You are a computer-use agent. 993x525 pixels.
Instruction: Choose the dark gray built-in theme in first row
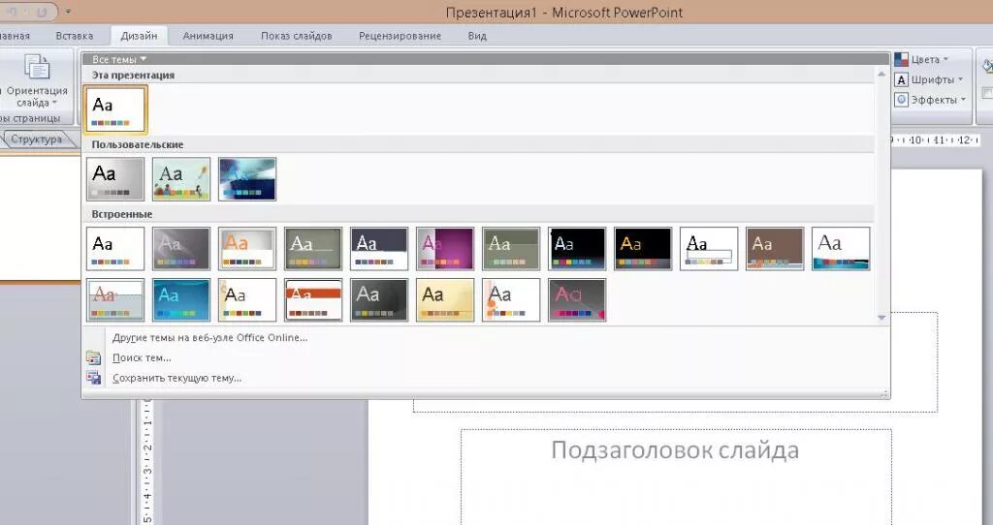181,249
